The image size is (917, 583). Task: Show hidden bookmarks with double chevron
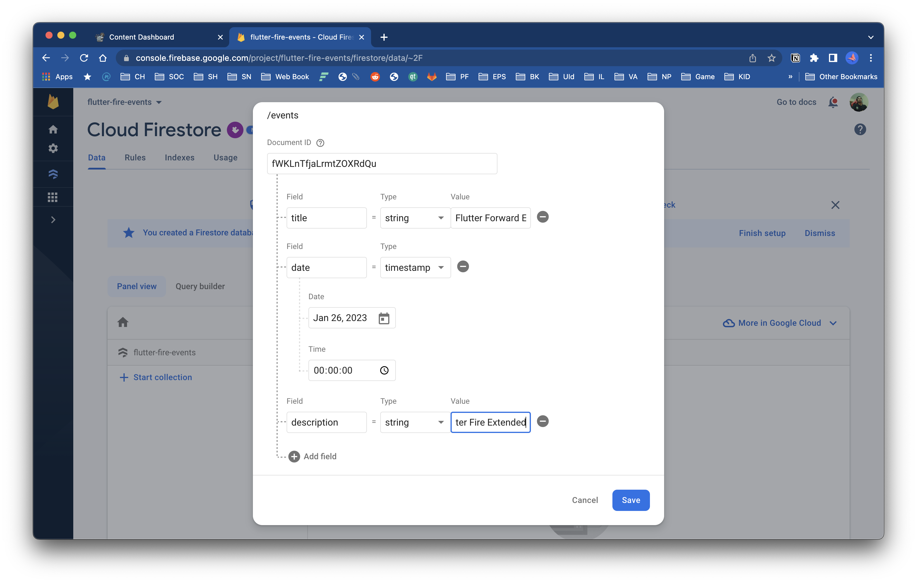pos(790,76)
